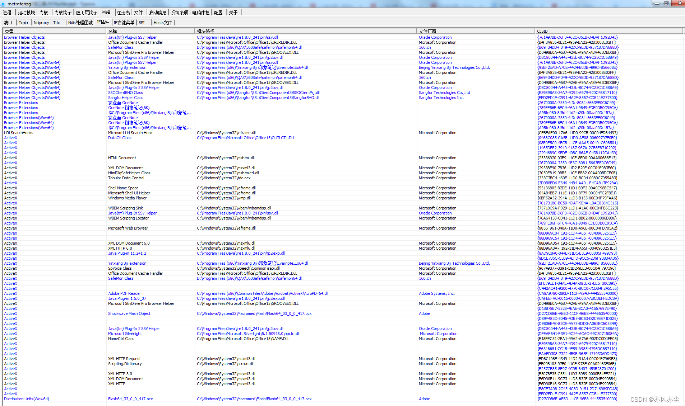The height and width of the screenshot is (406, 685).
Task: Select the 'Scripting.Dictionary' entry
Action: coord(125,364)
